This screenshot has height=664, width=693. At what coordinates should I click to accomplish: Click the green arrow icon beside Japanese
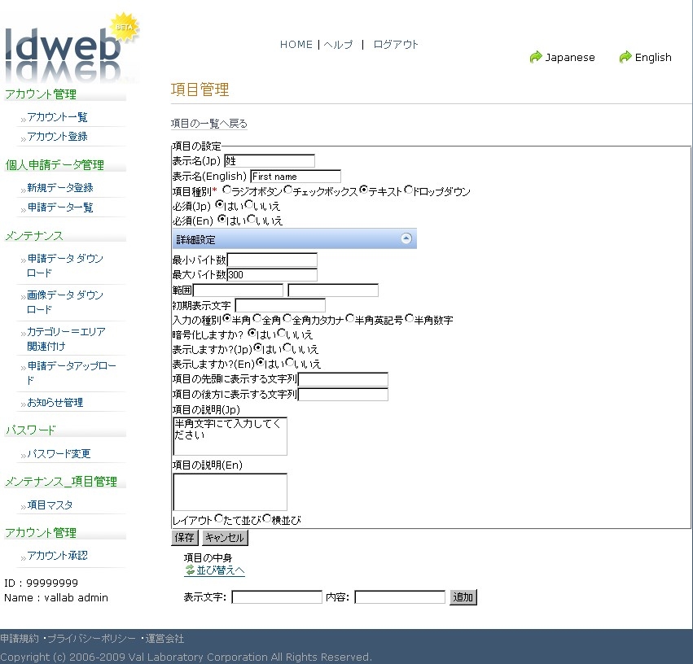click(536, 57)
